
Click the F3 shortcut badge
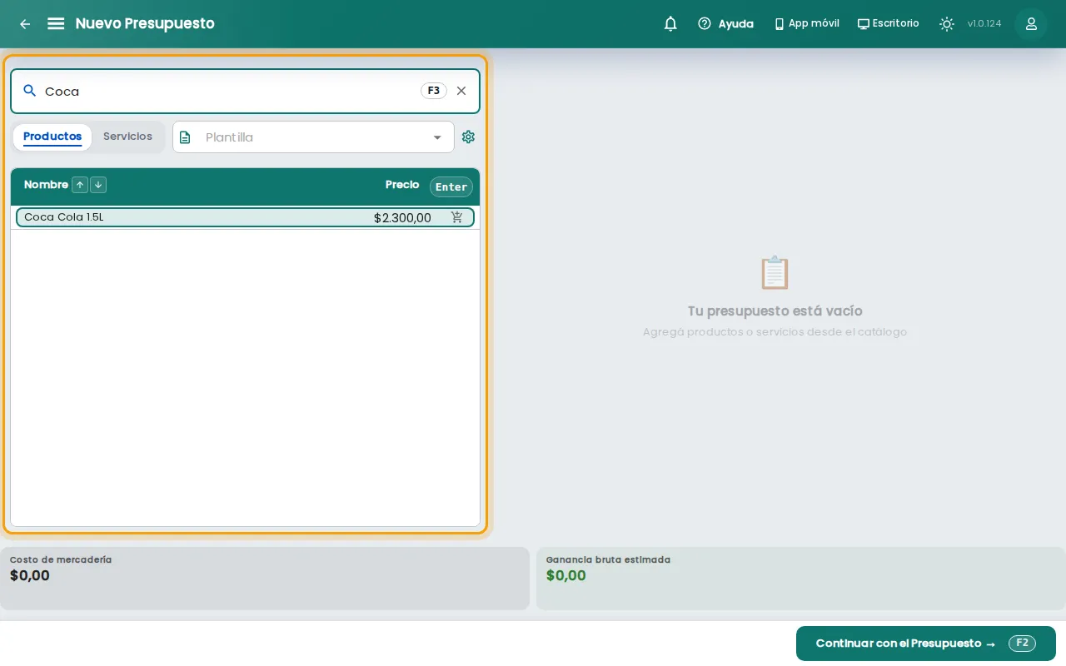(434, 91)
